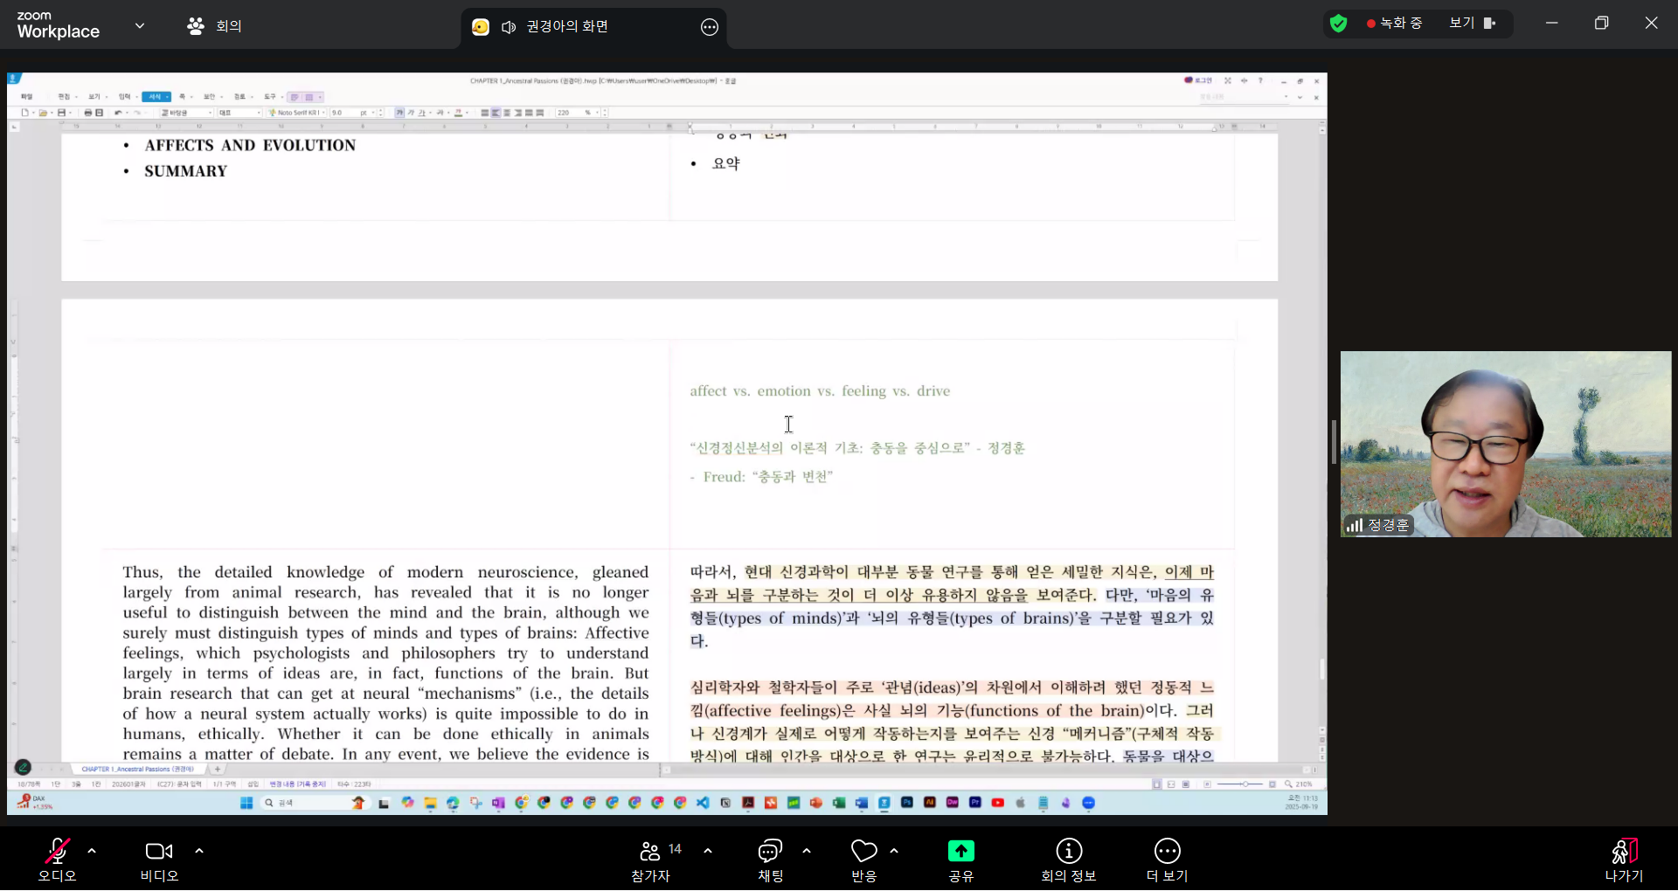Image resolution: width=1678 pixels, height=891 pixels.
Task: Toggle the center paragraph alignment button
Action: (x=507, y=113)
